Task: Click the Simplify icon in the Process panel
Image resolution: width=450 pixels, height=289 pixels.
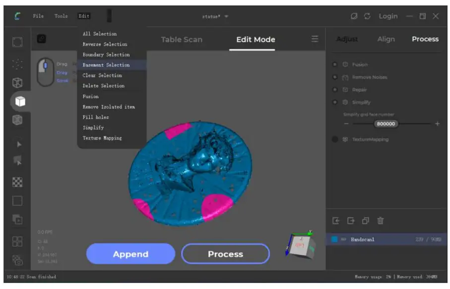Action: (345, 102)
